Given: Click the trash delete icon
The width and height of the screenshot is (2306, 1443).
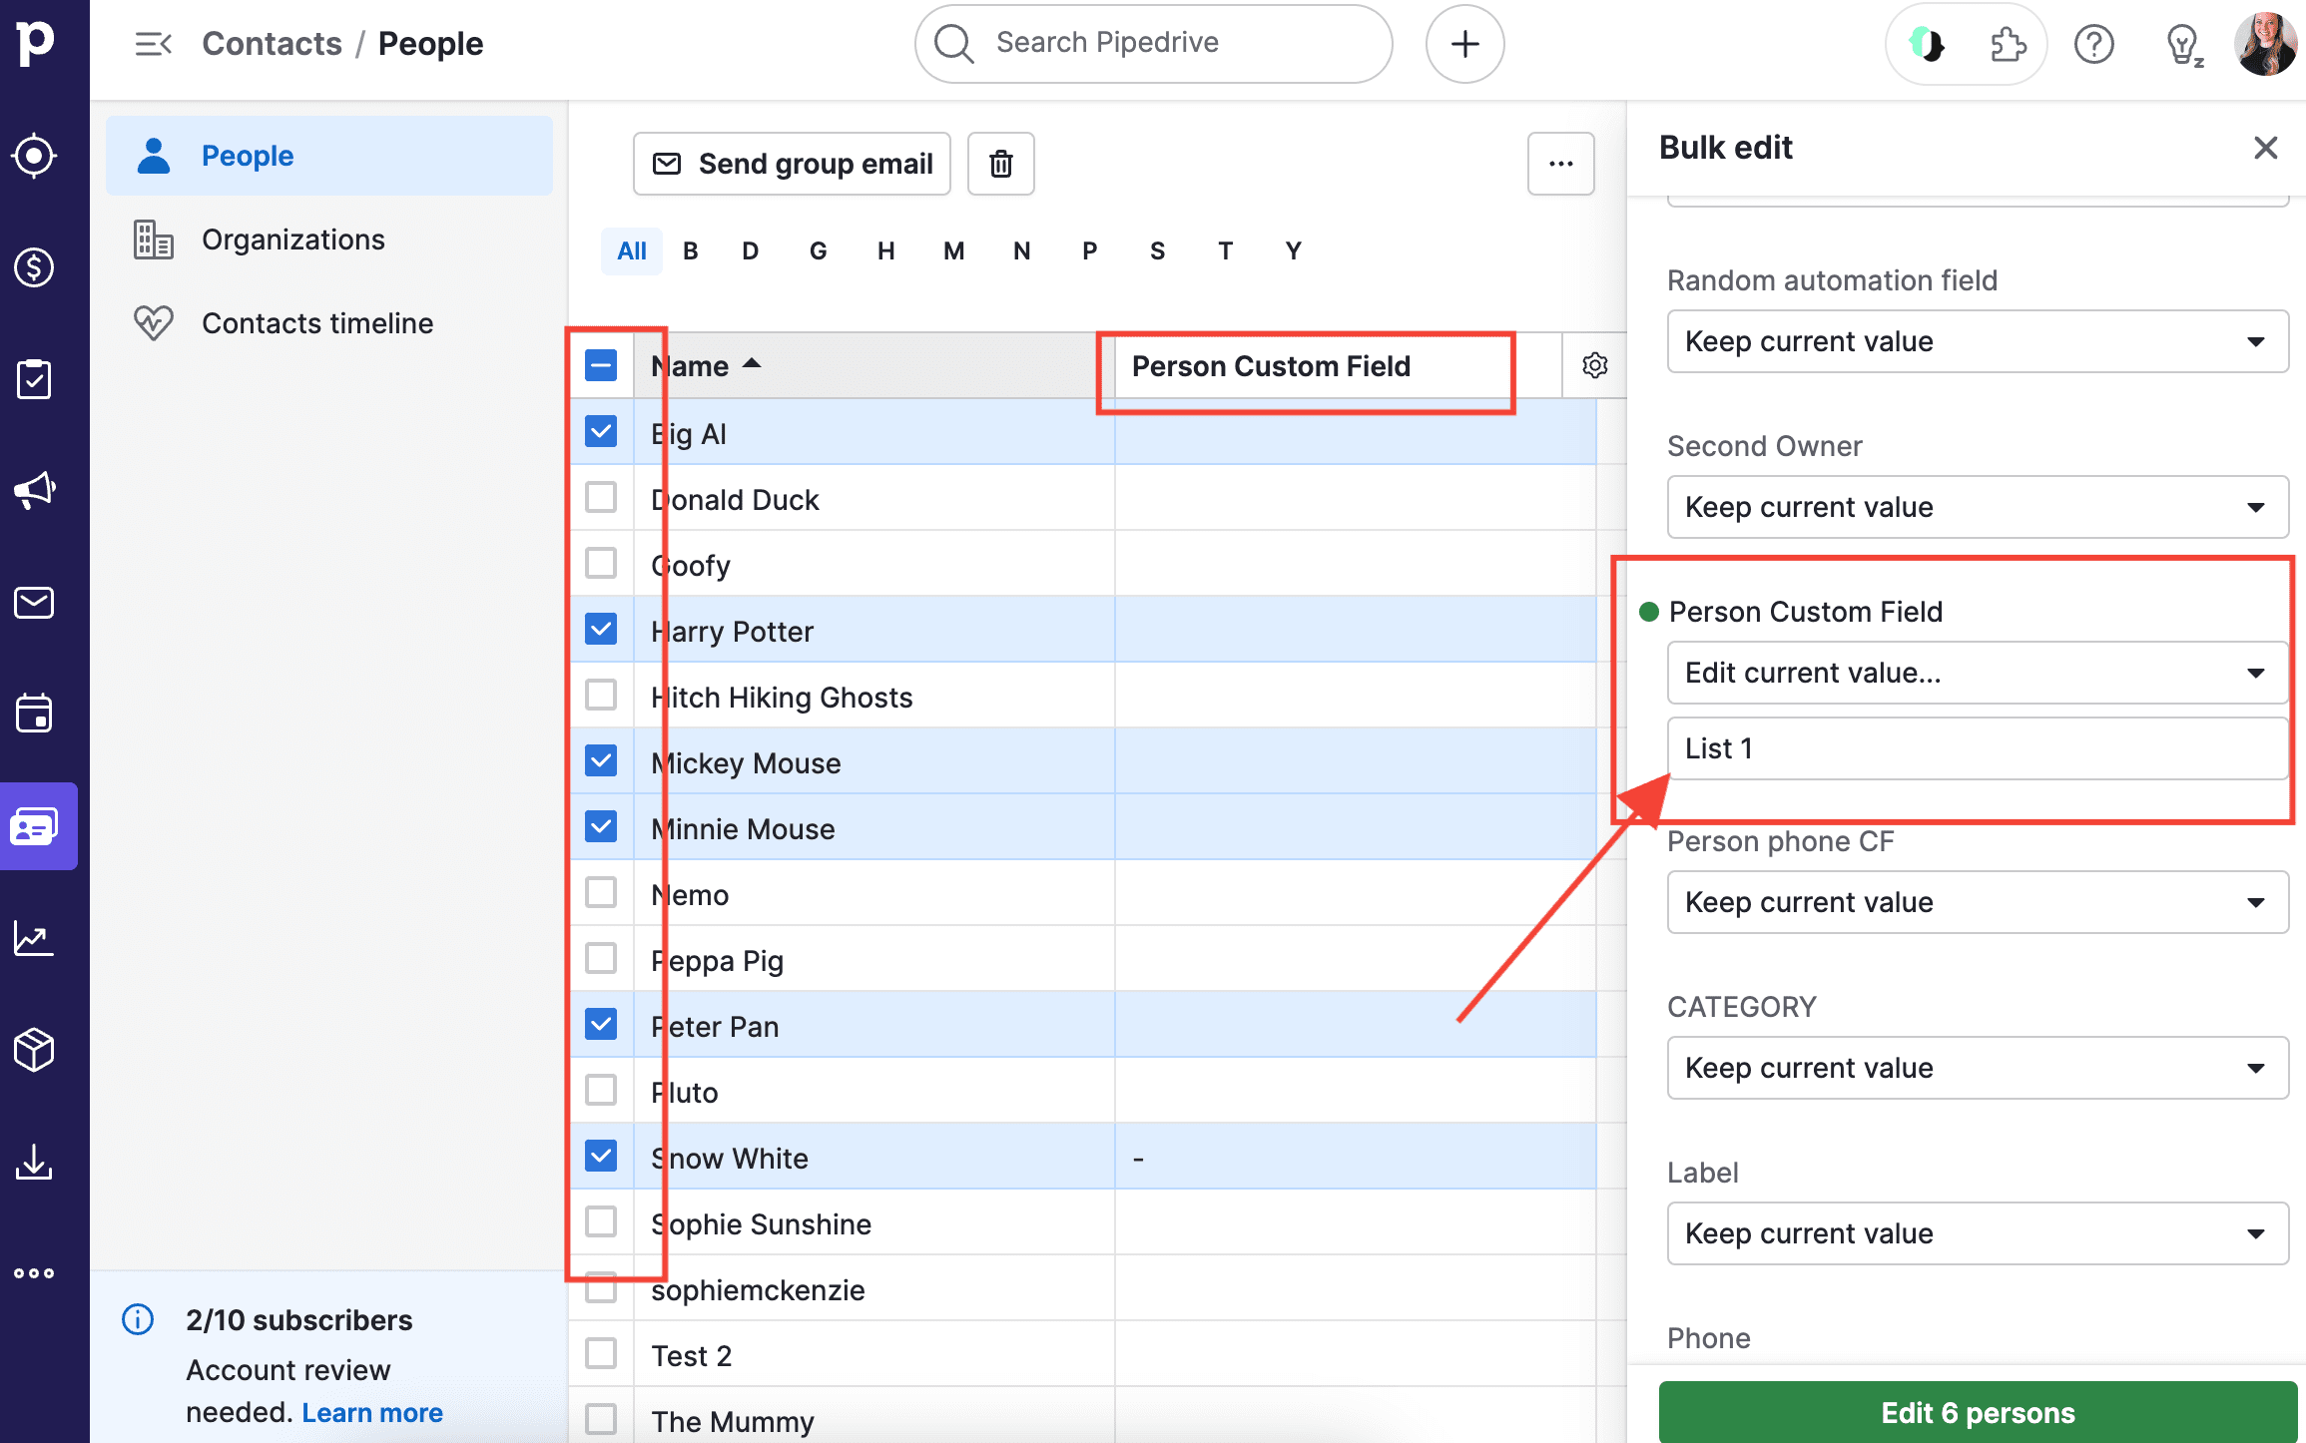Looking at the screenshot, I should pos(1000,164).
